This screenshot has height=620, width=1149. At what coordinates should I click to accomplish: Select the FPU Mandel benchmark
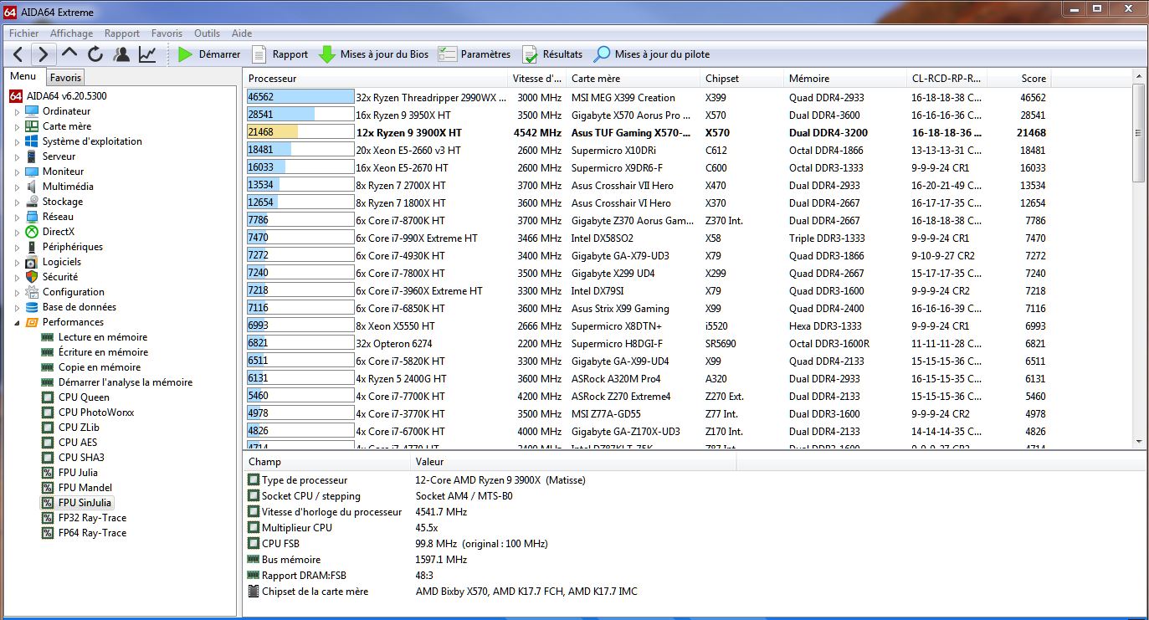pyautogui.click(x=85, y=488)
